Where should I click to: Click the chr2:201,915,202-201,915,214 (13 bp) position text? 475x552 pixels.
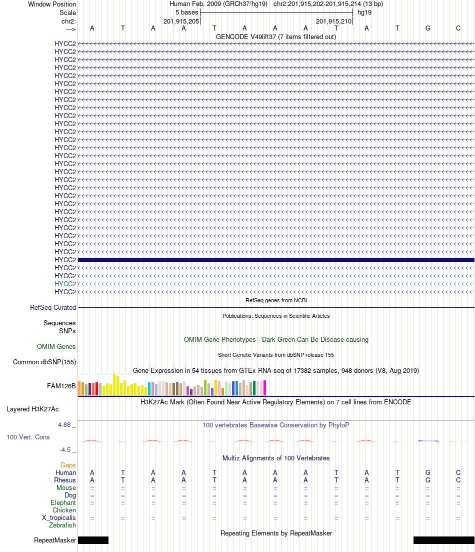point(328,4)
